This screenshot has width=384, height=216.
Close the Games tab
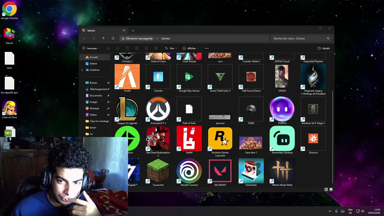(124, 30)
